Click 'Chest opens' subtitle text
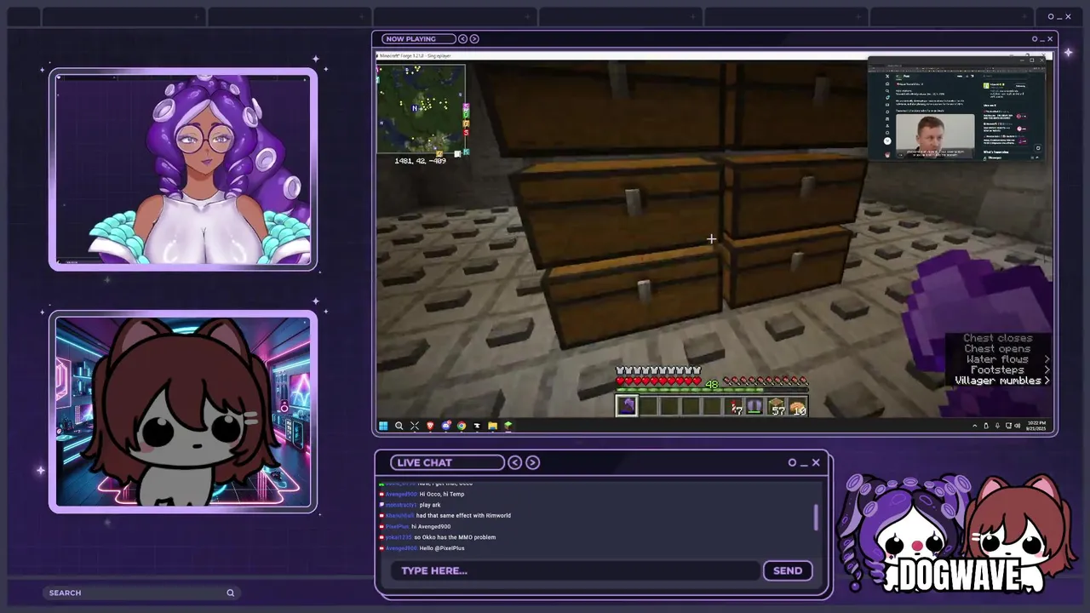Image resolution: width=1090 pixels, height=613 pixels. 997,349
